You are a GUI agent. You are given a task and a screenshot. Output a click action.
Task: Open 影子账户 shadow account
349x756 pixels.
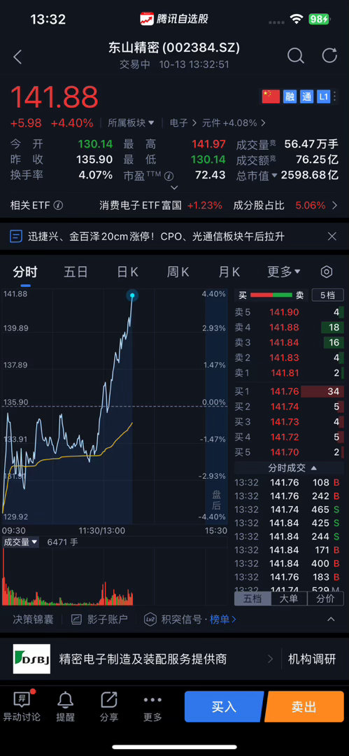tap(99, 619)
